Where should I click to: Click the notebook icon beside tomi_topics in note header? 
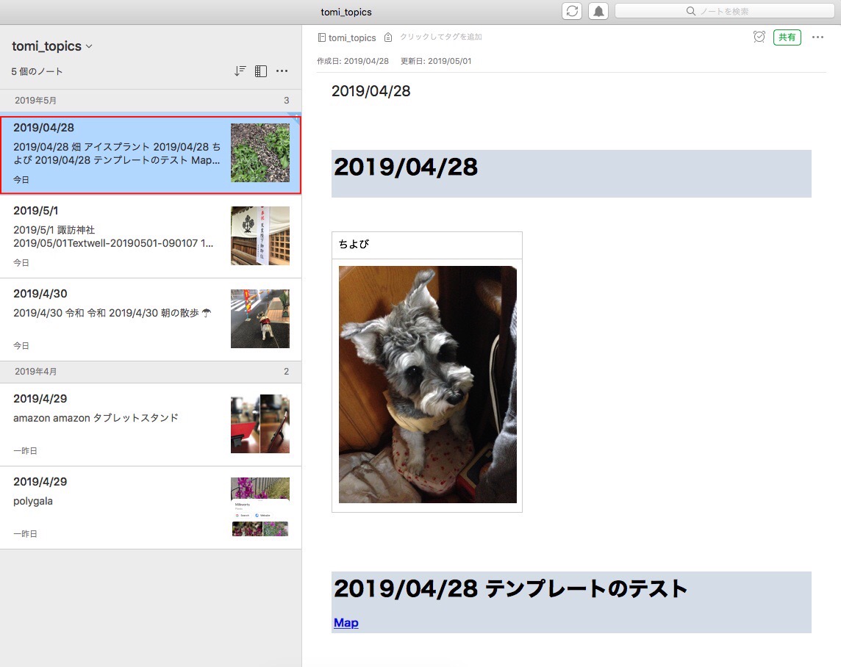pos(322,37)
